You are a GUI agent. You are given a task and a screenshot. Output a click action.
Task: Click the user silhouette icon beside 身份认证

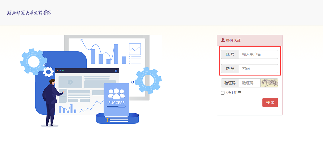pyautogui.click(x=223, y=40)
